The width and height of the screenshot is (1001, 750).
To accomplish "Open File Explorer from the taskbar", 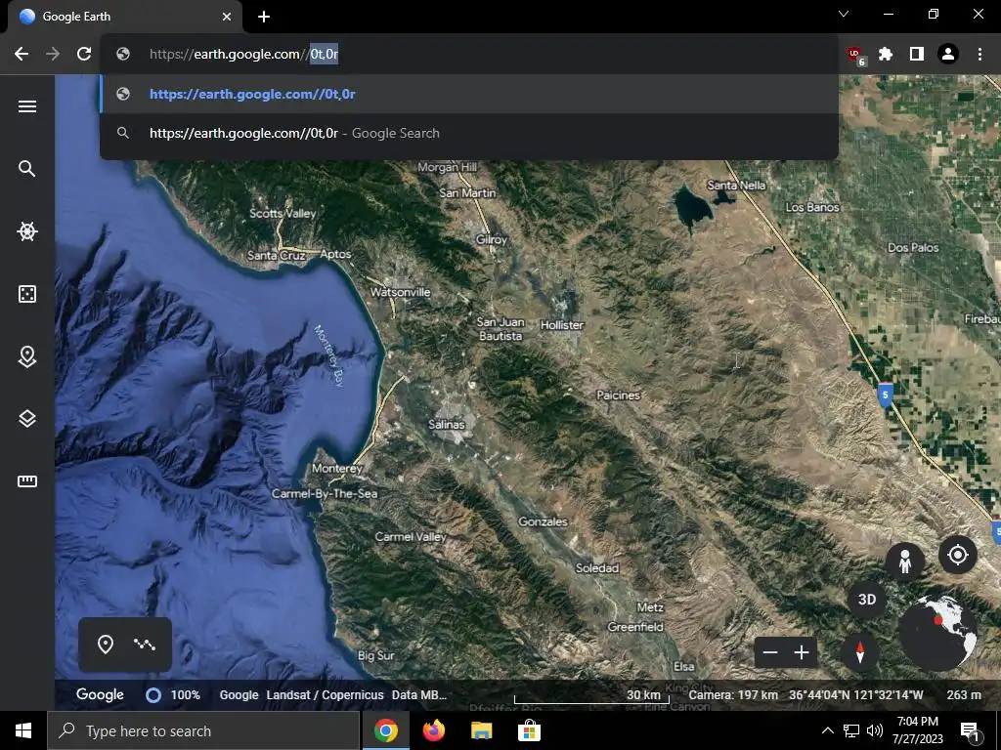I will click(481, 730).
